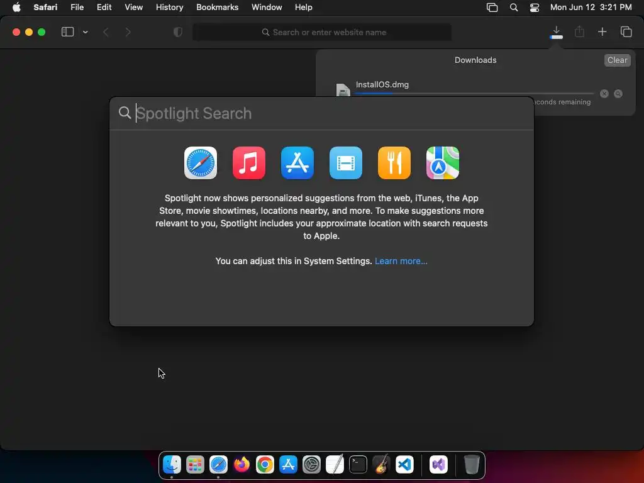Open Finder from the Dock
The width and height of the screenshot is (644, 483).
point(172,465)
